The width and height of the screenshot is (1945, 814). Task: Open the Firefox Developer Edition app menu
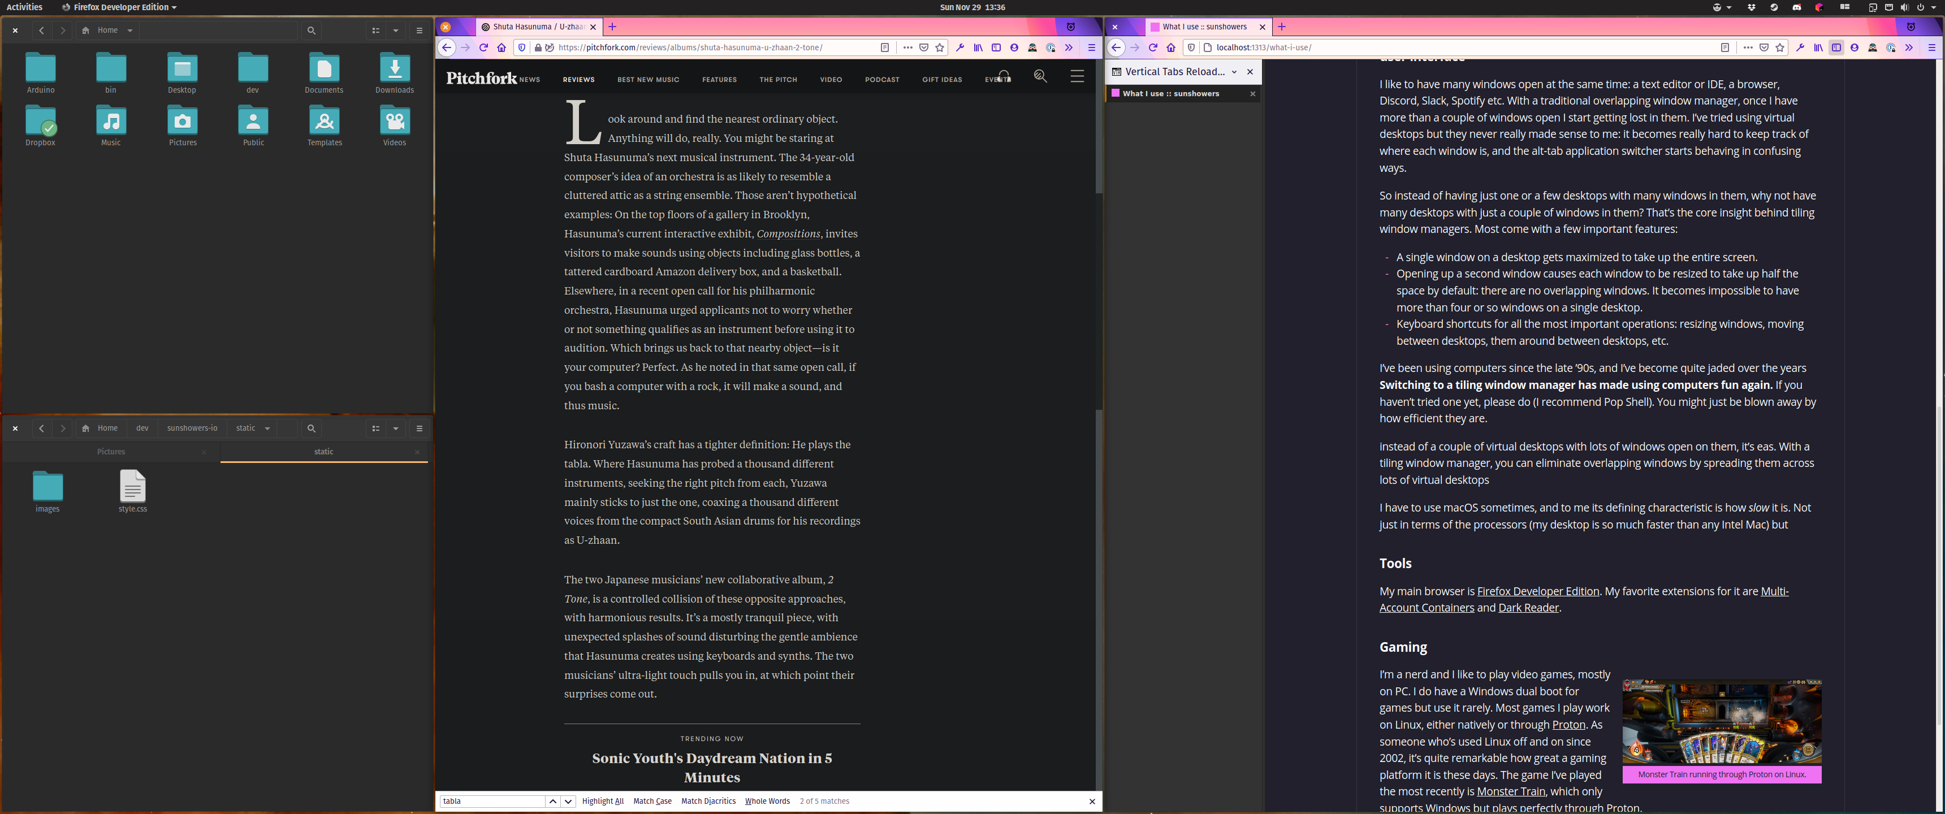click(120, 7)
